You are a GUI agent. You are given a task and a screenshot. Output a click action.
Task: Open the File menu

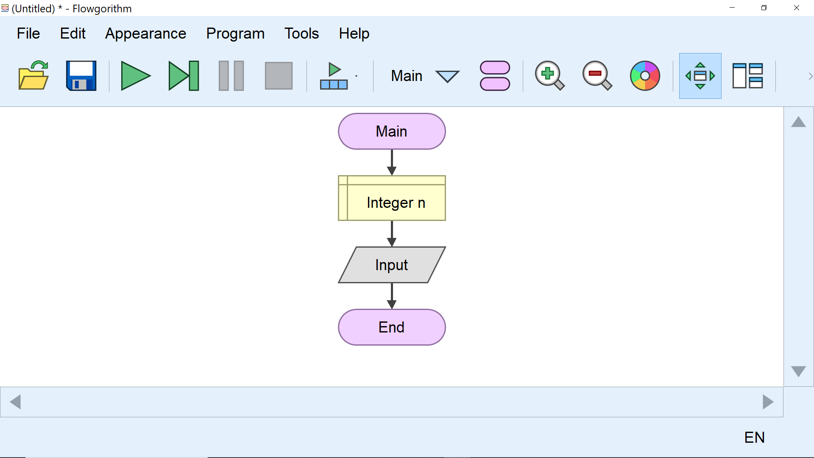28,33
